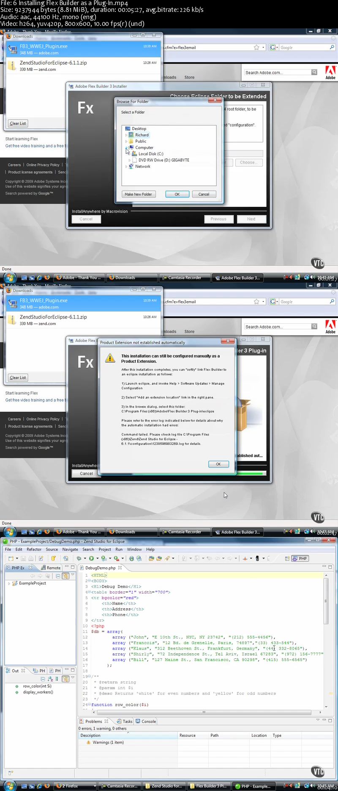Open the PHP Explorer view menu triangle
This screenshot has width=338, height=791.
(x=73, y=575)
